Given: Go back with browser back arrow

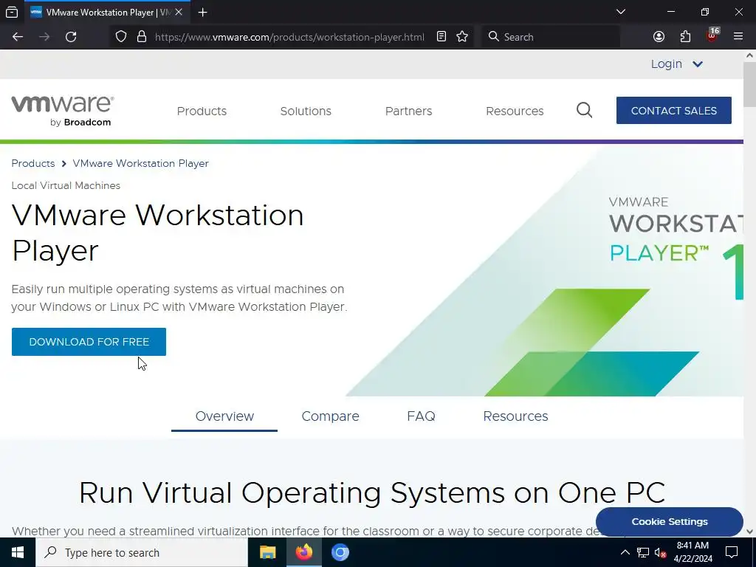Looking at the screenshot, I should 18,37.
